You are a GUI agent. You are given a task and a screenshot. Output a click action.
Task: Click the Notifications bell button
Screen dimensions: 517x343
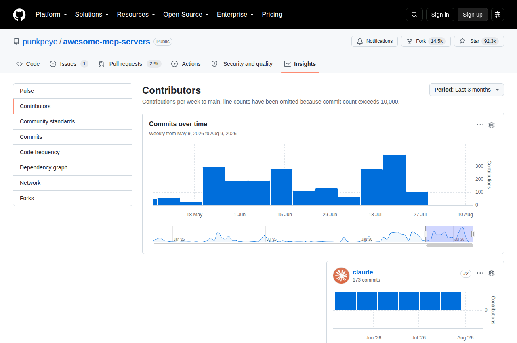click(x=374, y=41)
